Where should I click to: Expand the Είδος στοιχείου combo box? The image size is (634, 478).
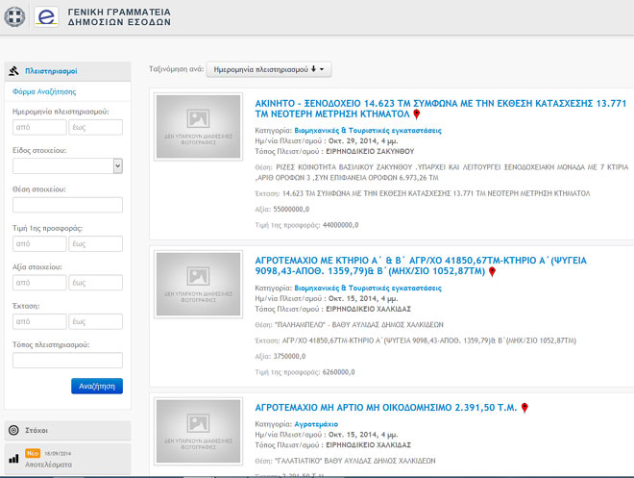pyautogui.click(x=117, y=165)
